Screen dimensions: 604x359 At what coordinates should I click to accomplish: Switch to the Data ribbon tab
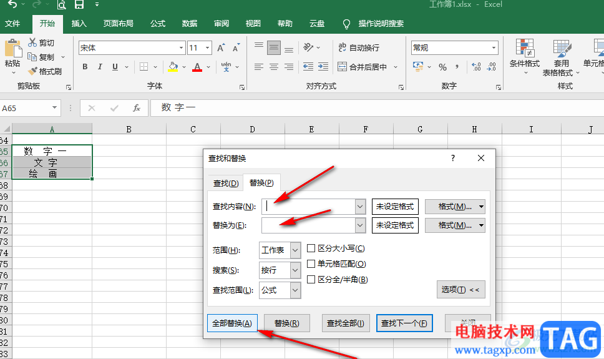tap(190, 24)
